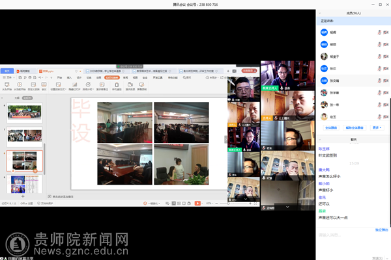Viewport: 391px width, 260px height.
Task: Switch to the 视图 ribbon tab
Action: 135,77
